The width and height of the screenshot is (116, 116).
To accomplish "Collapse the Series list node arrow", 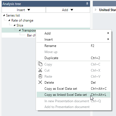I will pos(4,15).
